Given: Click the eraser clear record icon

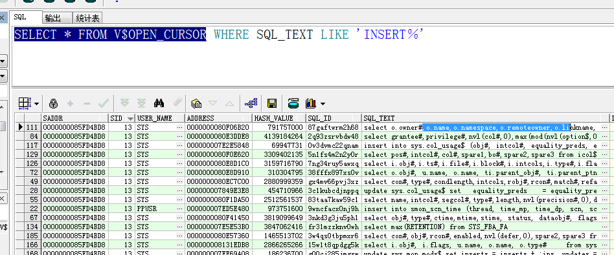Looking at the screenshot, I should click(x=177, y=103).
